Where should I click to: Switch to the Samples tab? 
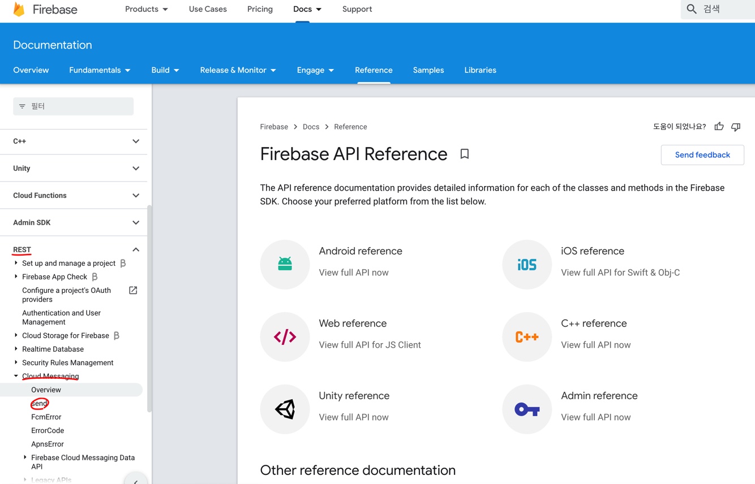click(x=428, y=70)
